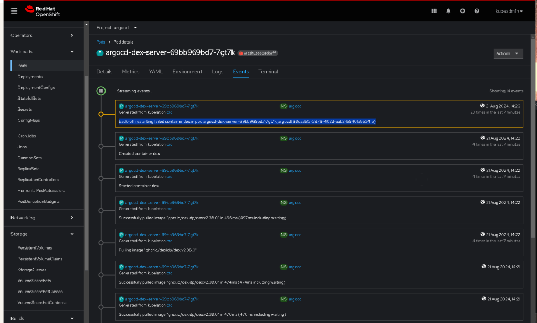Open the hamburger navigation menu
This screenshot has width=537, height=323.
[14, 11]
